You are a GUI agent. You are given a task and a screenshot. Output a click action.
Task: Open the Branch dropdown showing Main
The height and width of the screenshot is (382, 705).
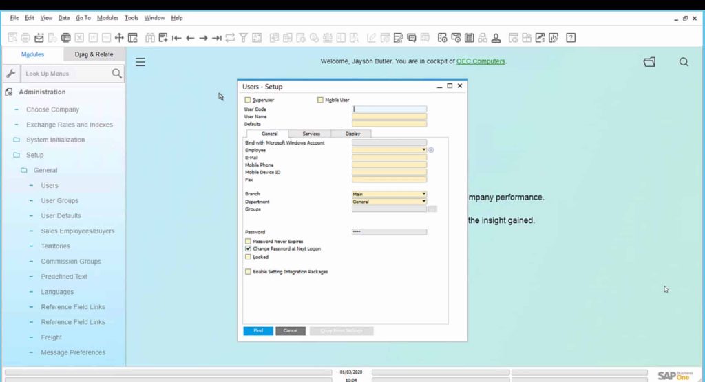tap(423, 194)
